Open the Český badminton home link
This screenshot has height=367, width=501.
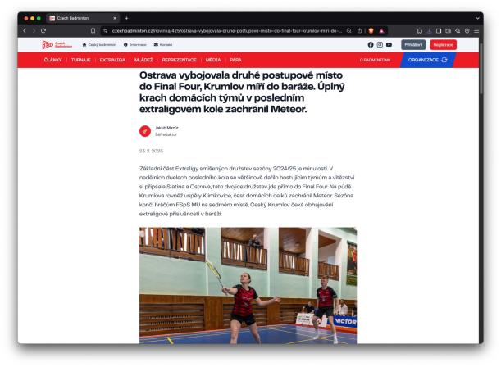99,45
